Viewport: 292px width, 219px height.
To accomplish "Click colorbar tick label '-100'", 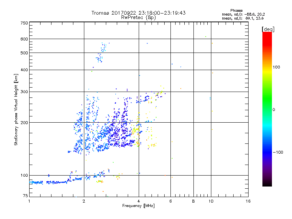I will (278, 152).
